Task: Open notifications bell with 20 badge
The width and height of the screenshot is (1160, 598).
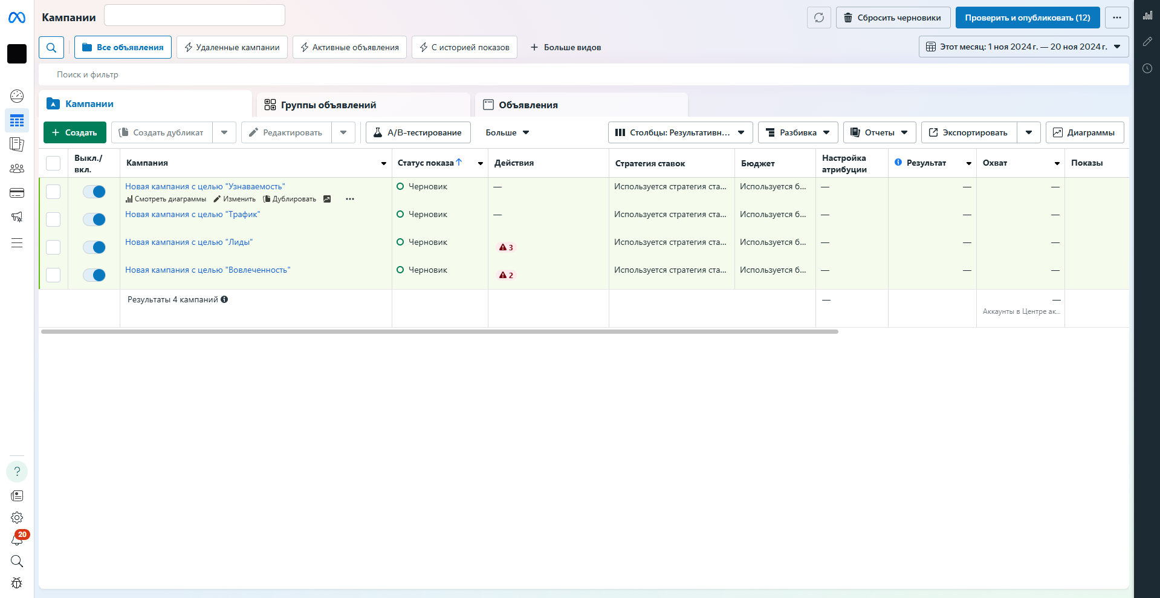Action: (x=18, y=538)
